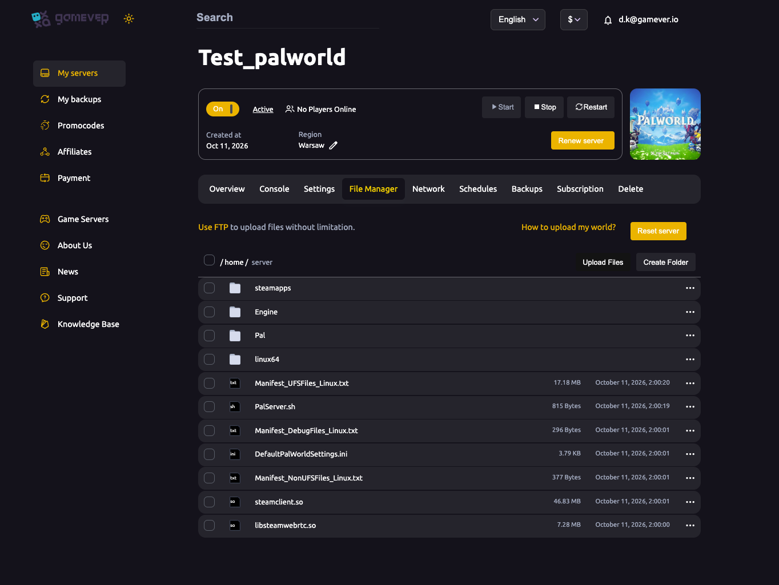Viewport: 779px width, 585px height.
Task: Click Create Folder button
Action: 666,263
